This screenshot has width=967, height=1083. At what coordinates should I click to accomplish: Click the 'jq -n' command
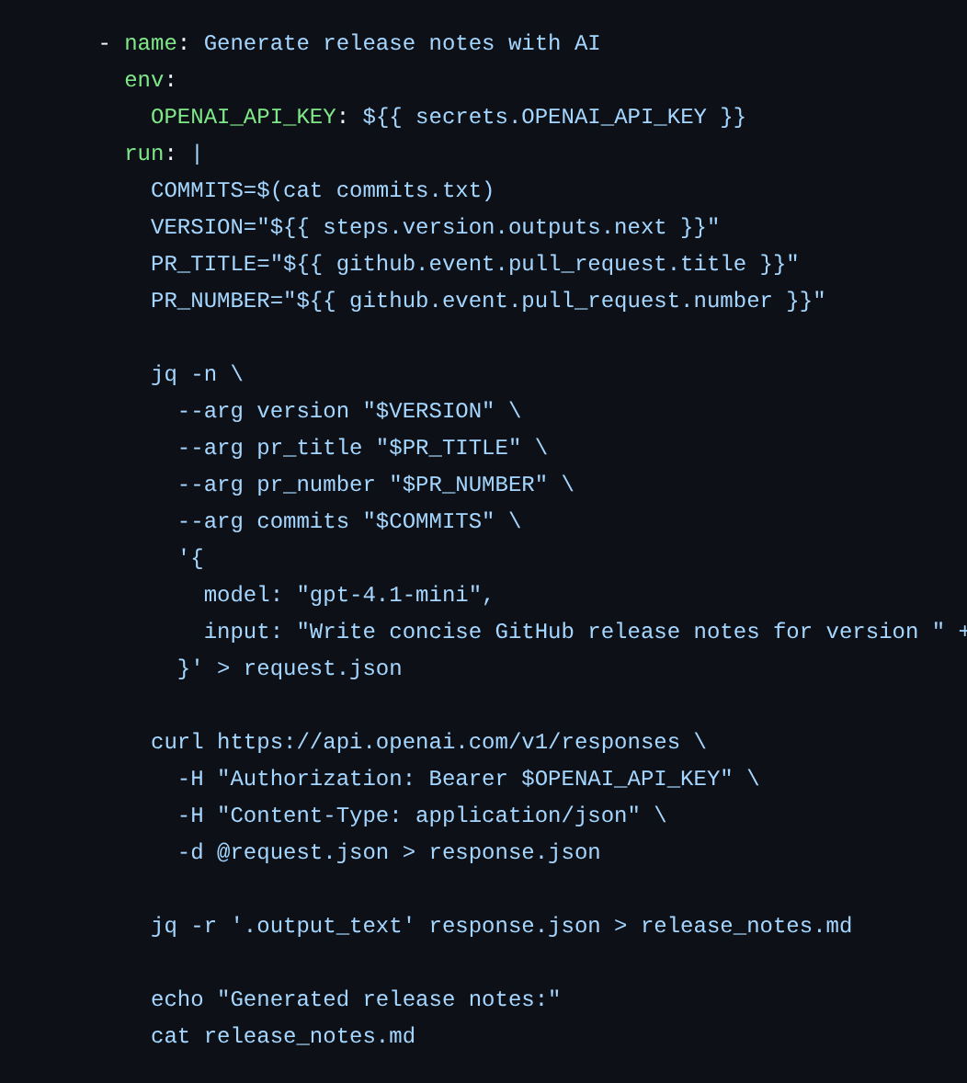(184, 374)
